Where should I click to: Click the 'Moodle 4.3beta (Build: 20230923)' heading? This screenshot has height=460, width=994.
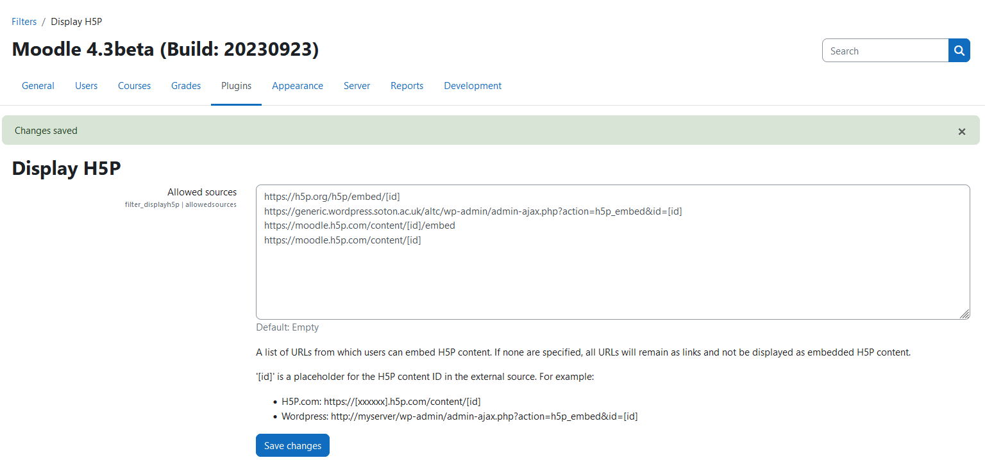pos(165,49)
